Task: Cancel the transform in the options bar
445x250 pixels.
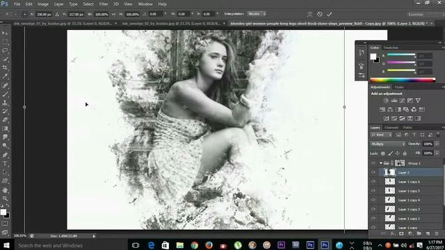Action: coord(320,14)
